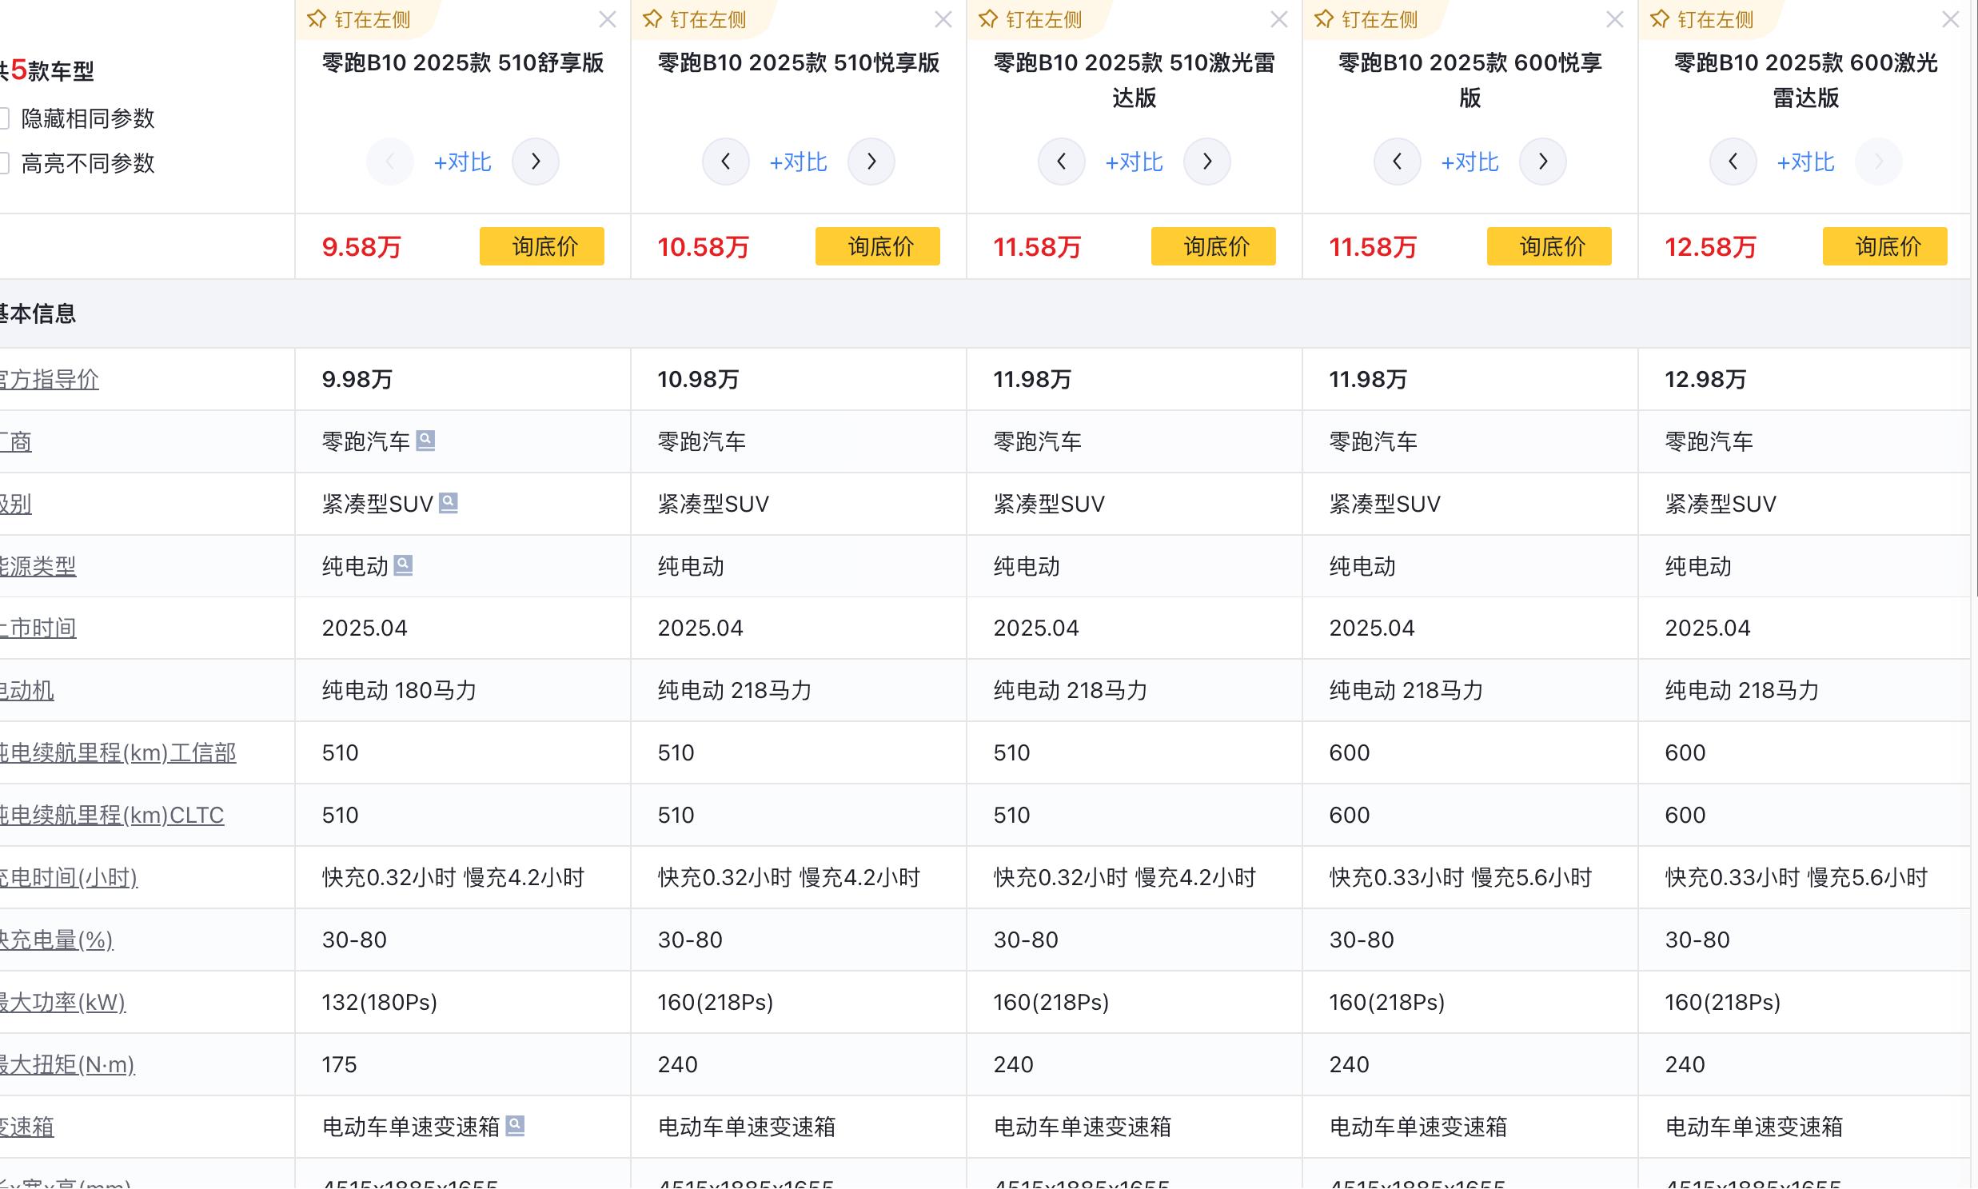The image size is (1978, 1189).
Task: Add 510激光雷达版 to comparison via +对比
Action: coord(1133,162)
